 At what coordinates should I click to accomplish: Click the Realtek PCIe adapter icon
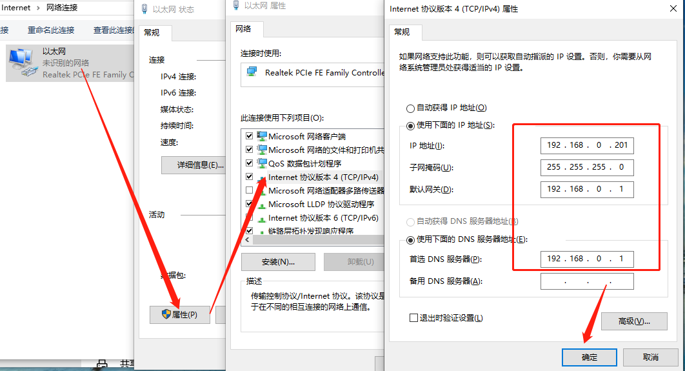(x=252, y=74)
